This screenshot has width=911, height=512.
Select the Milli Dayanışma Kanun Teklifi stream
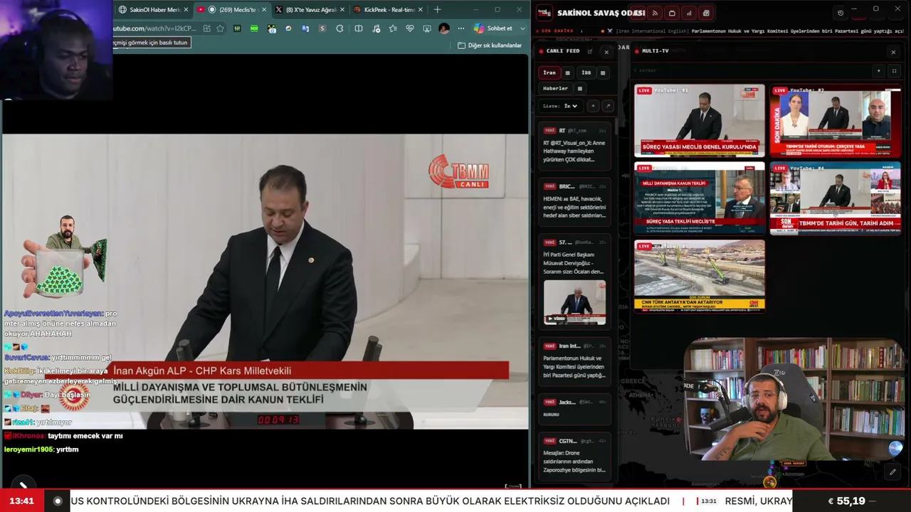(x=700, y=198)
